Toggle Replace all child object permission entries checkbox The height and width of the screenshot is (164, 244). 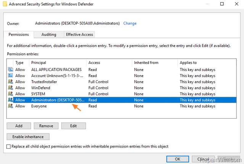[x=8, y=146]
